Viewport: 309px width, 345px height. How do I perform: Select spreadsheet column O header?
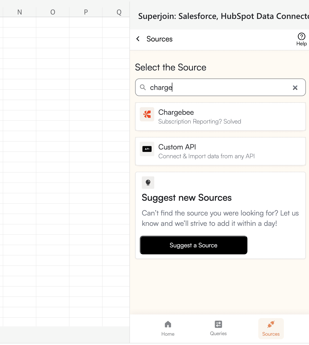tap(53, 12)
